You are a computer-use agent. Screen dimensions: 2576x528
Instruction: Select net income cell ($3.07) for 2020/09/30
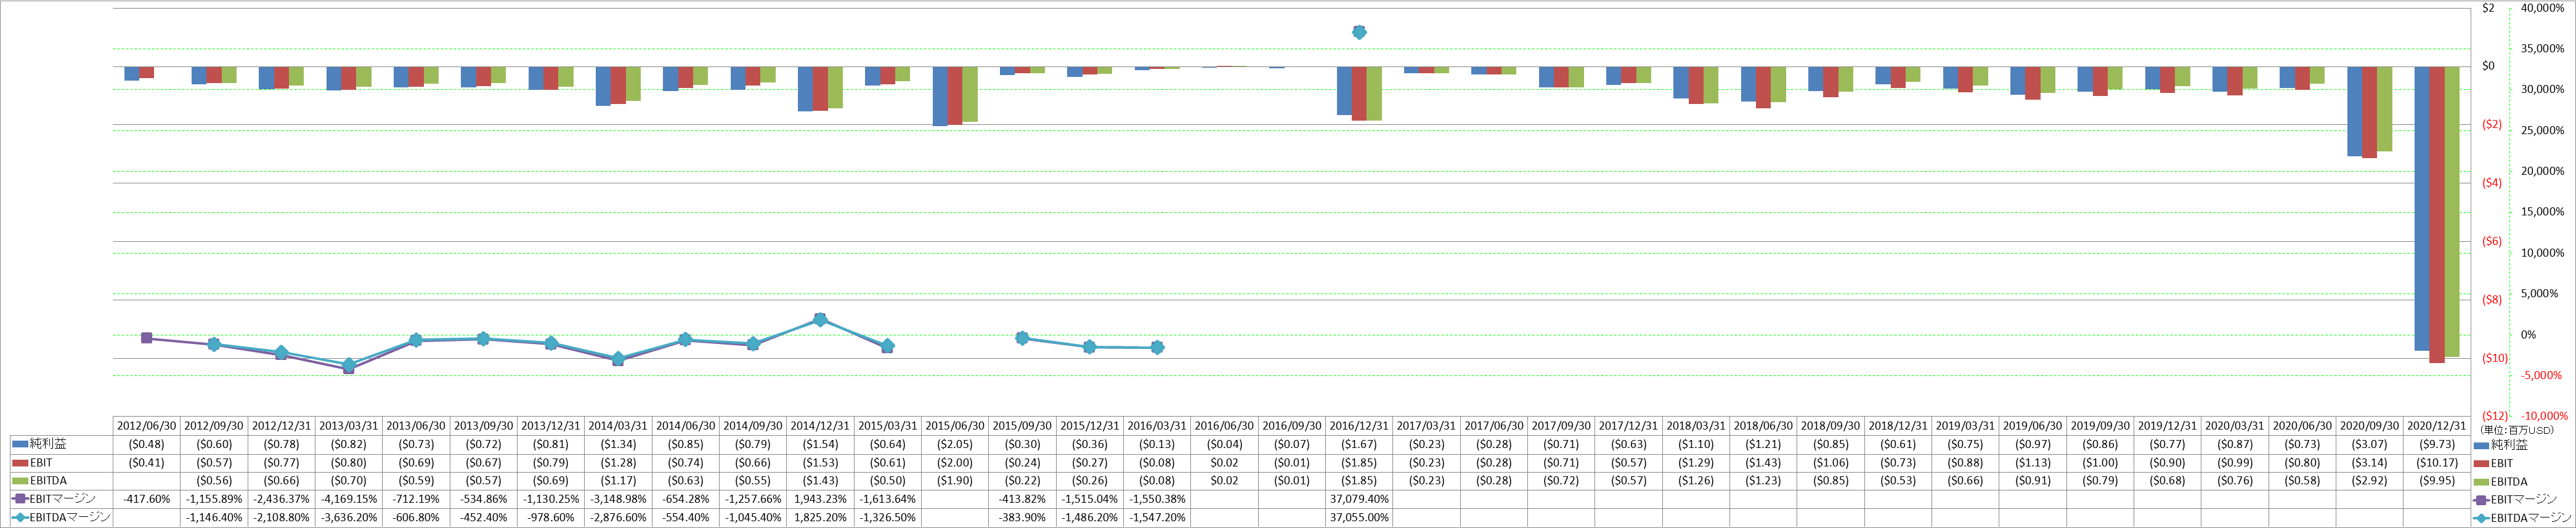pos(2370,444)
